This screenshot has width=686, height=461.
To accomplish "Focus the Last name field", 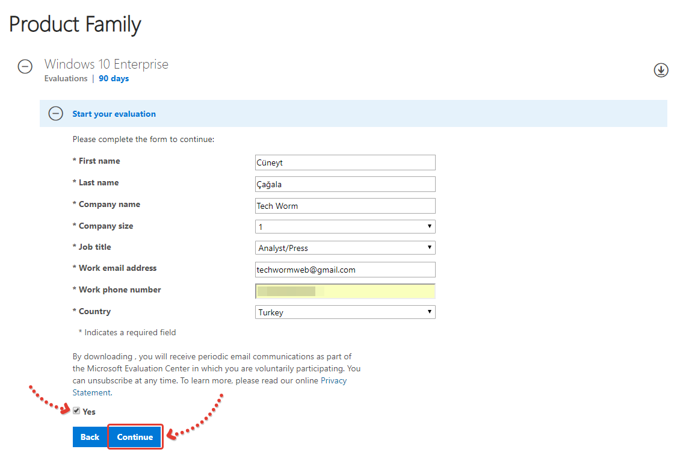I will 345,184.
